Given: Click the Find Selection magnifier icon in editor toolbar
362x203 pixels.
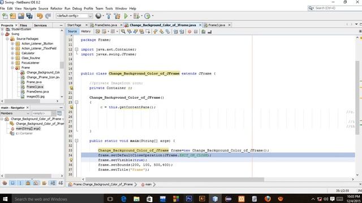Looking at the screenshot, I should 123,32.
